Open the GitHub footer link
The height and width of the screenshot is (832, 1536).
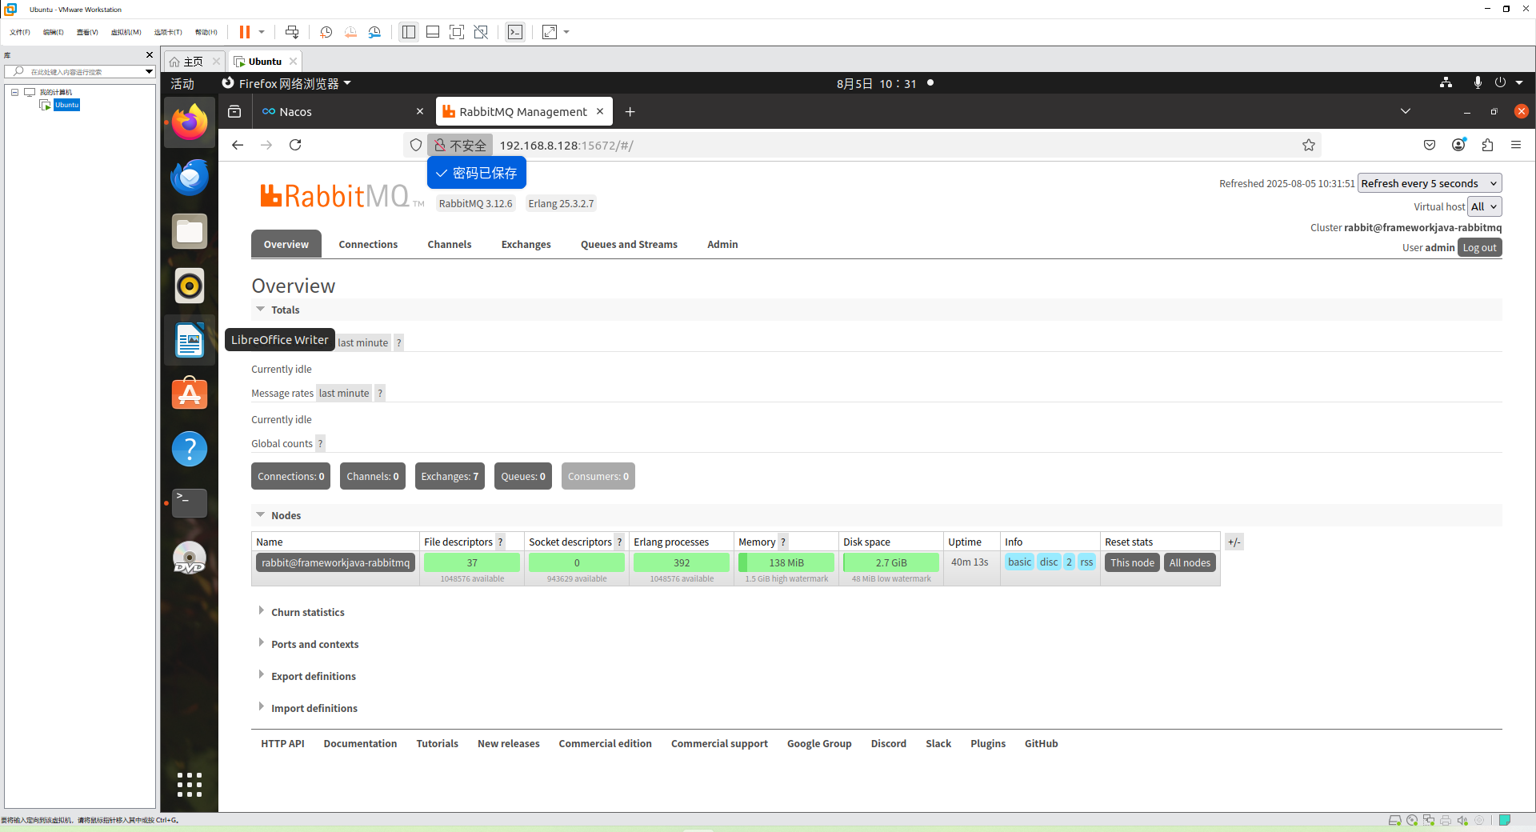pyautogui.click(x=1042, y=744)
